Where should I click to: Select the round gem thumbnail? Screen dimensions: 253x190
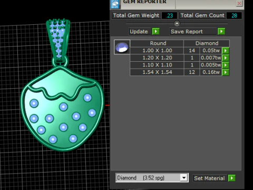pyautogui.click(x=122, y=47)
